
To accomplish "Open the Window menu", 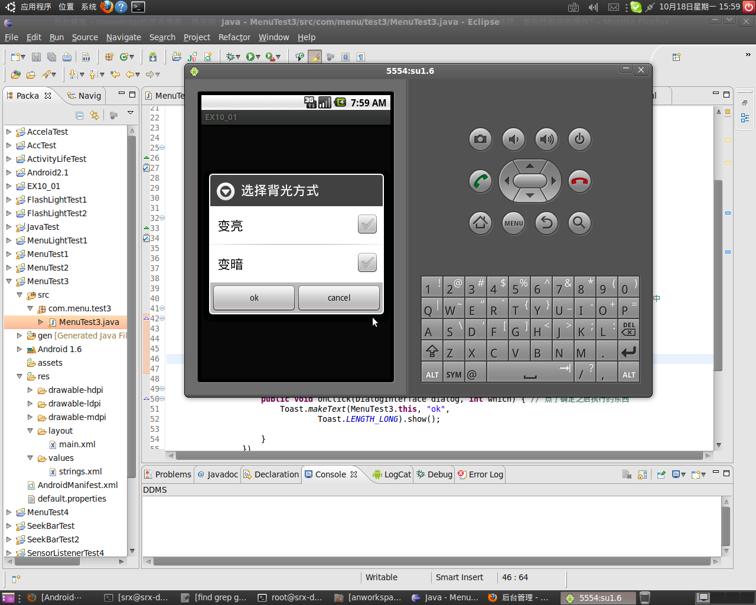I will click(273, 37).
